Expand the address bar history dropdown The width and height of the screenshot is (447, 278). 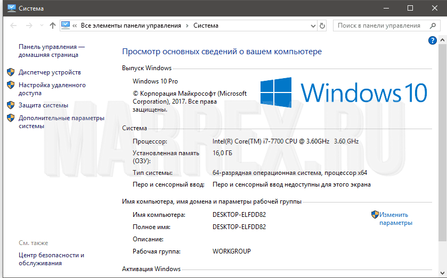click(x=313, y=26)
